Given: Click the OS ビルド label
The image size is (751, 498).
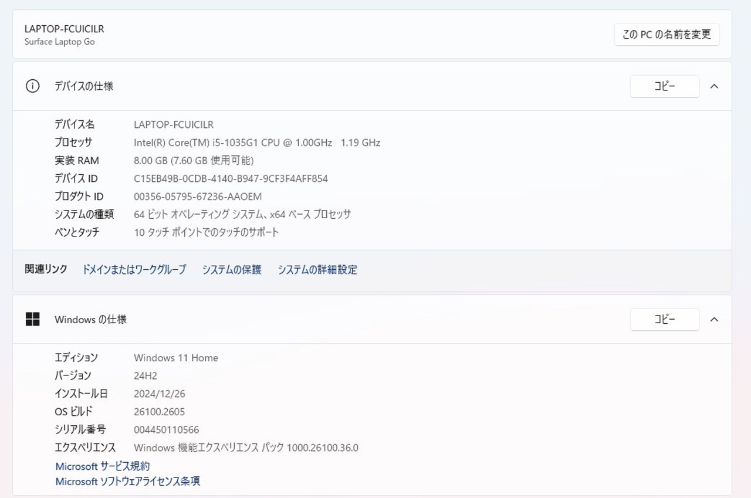Looking at the screenshot, I should coord(74,412).
